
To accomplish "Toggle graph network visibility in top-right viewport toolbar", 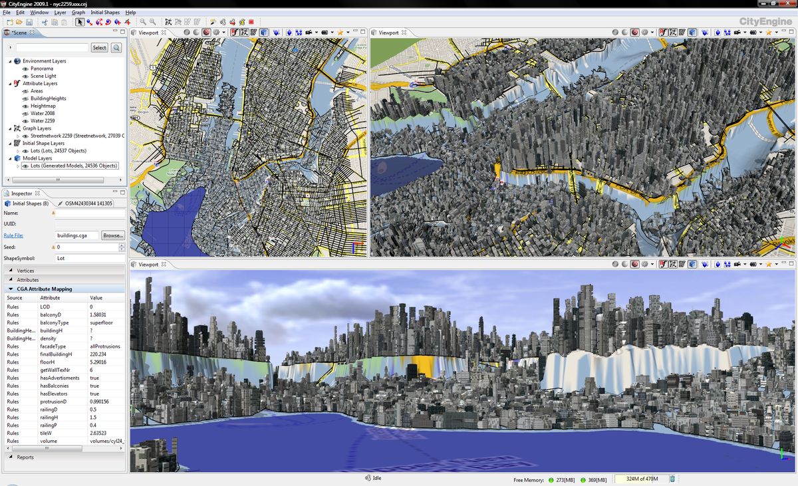I will (673, 32).
